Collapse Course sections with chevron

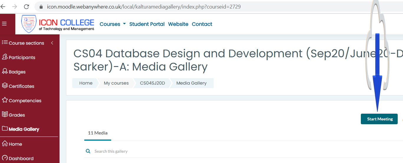52,43
